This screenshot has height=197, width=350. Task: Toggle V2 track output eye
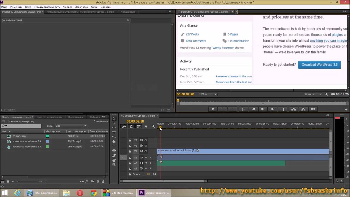[x=146, y=146]
